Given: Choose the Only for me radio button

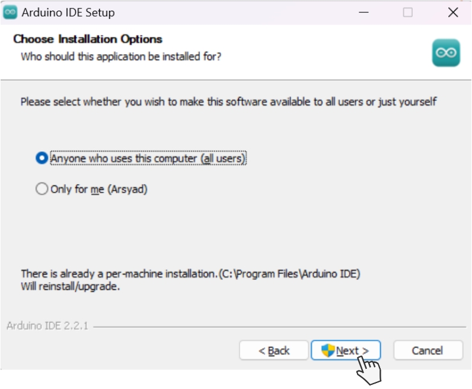Looking at the screenshot, I should 42,189.
